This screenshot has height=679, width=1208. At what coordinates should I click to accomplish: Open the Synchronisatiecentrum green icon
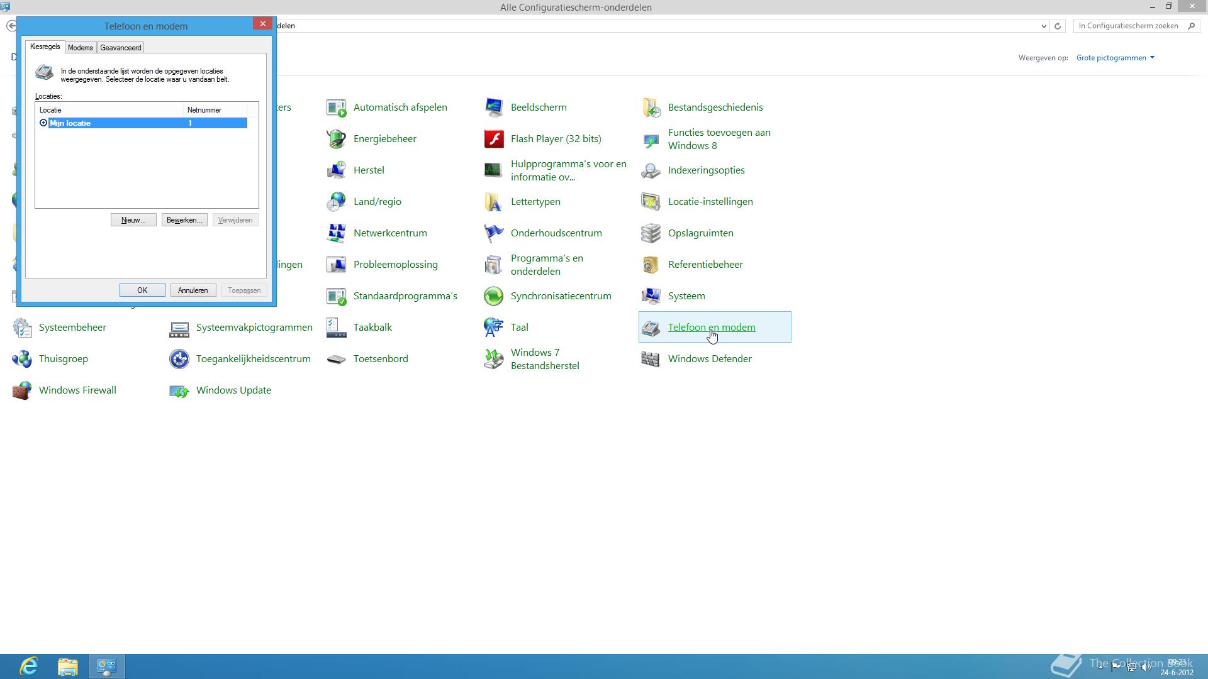click(x=494, y=296)
